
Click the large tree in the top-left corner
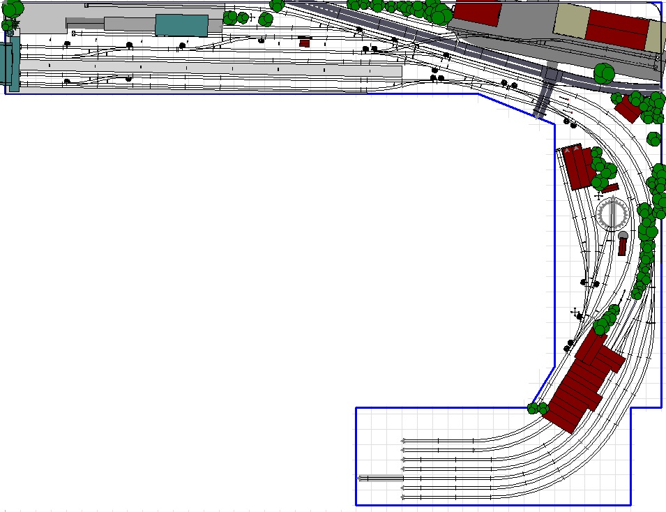pyautogui.click(x=13, y=9)
